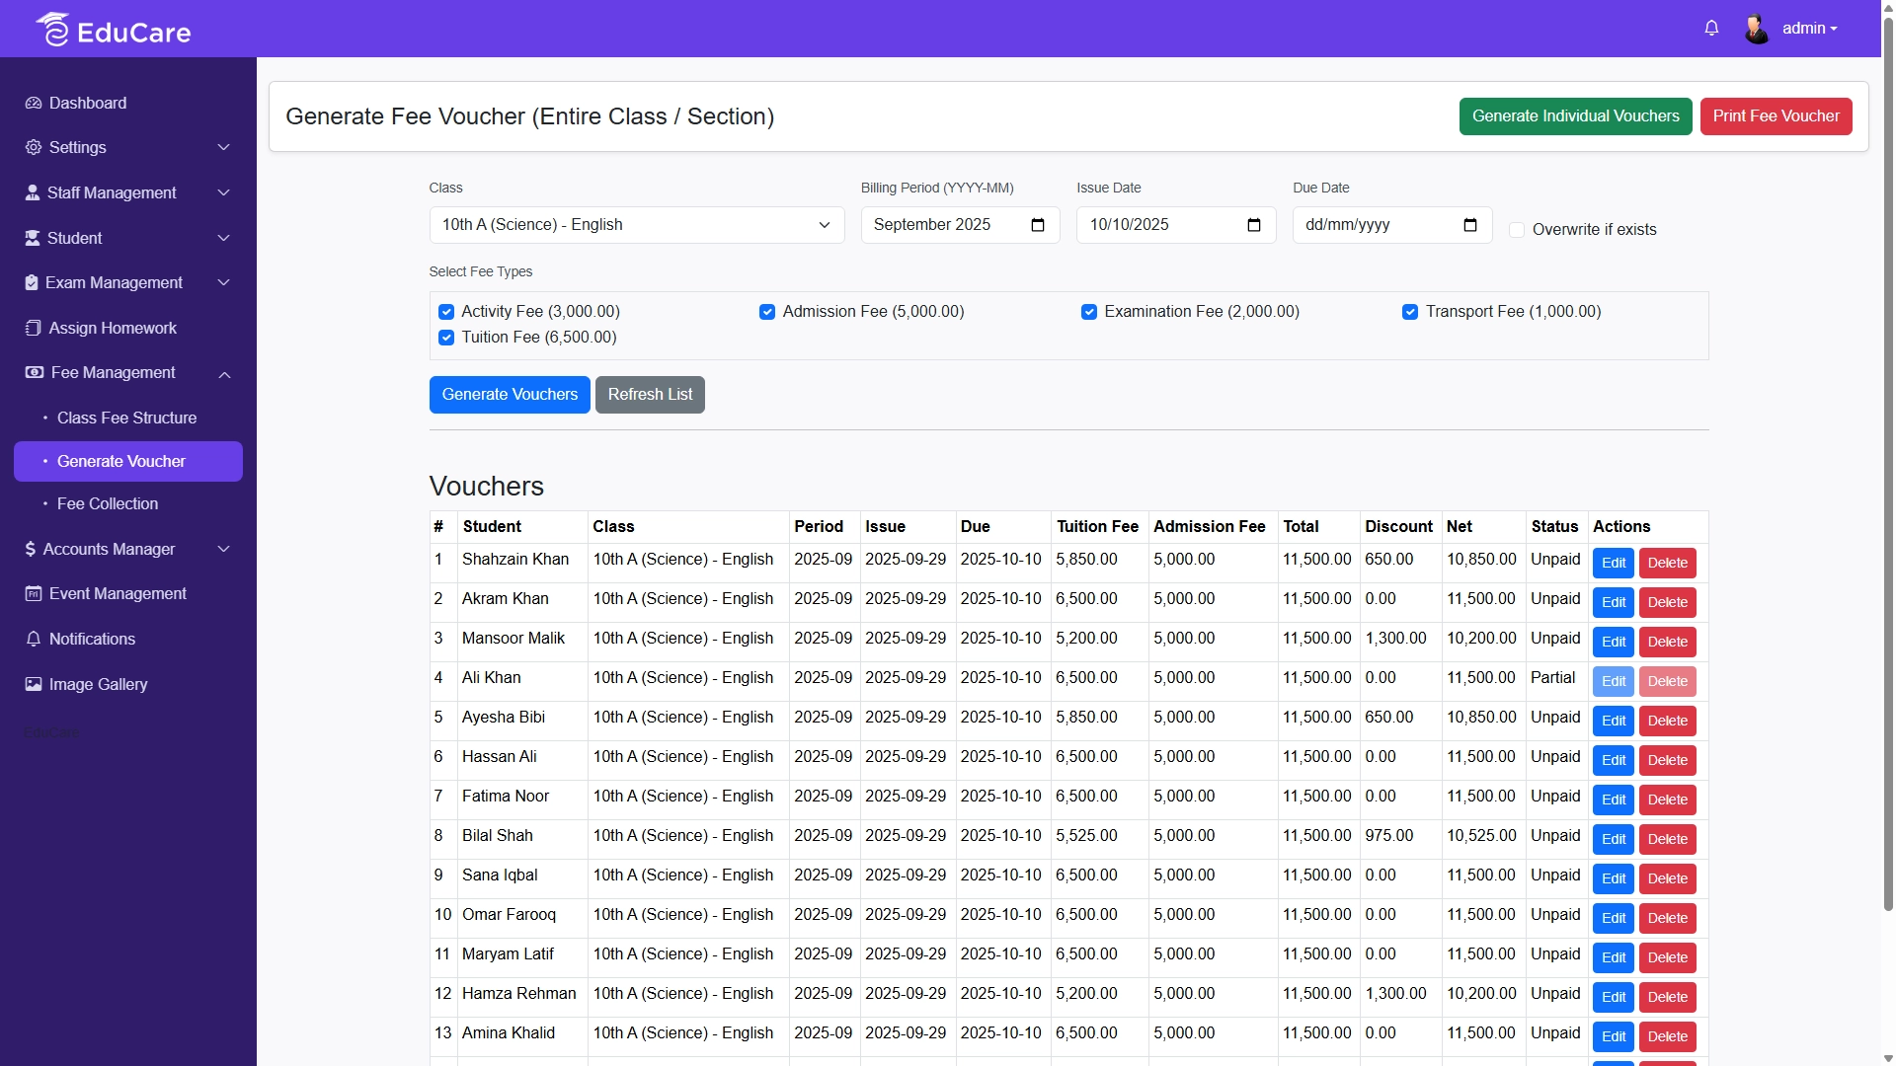This screenshot has width=1896, height=1066.
Task: Click the Discount column header
Action: click(x=1398, y=527)
